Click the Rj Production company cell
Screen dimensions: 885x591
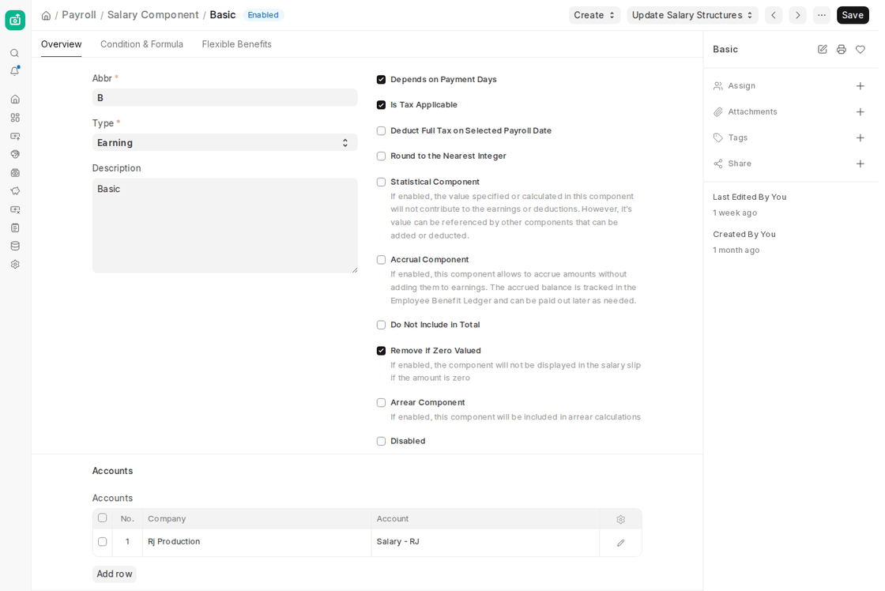click(x=257, y=542)
